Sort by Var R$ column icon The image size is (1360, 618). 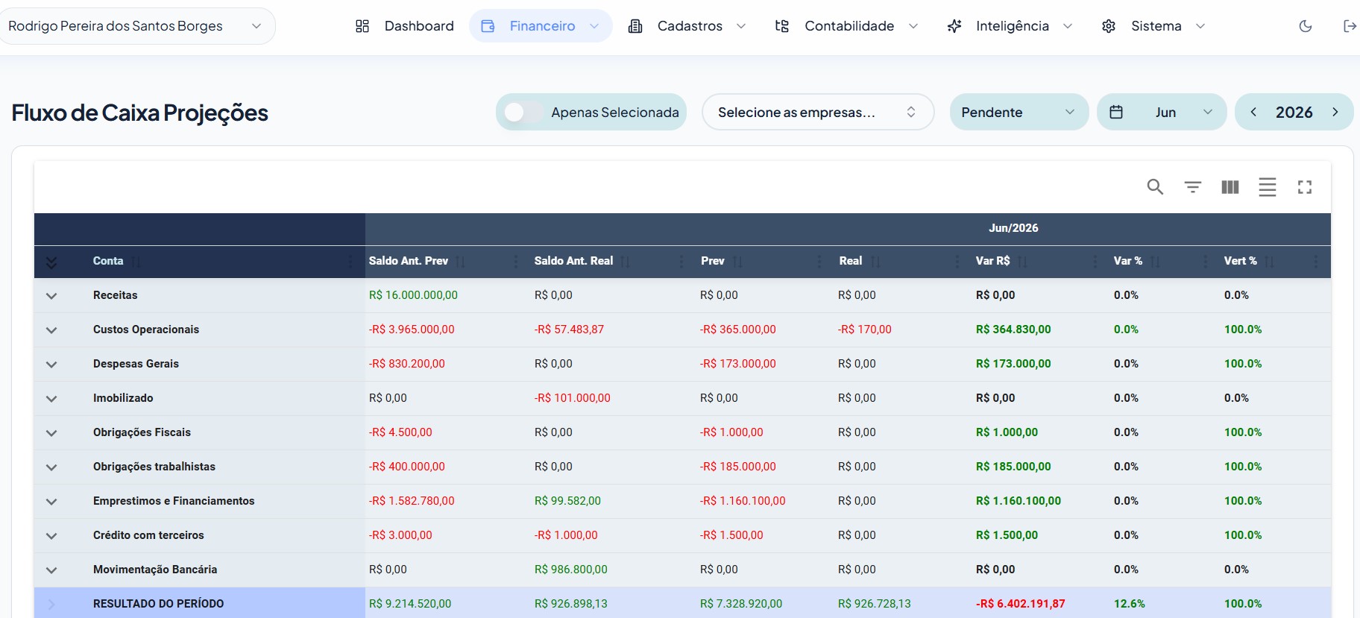coord(1023,262)
